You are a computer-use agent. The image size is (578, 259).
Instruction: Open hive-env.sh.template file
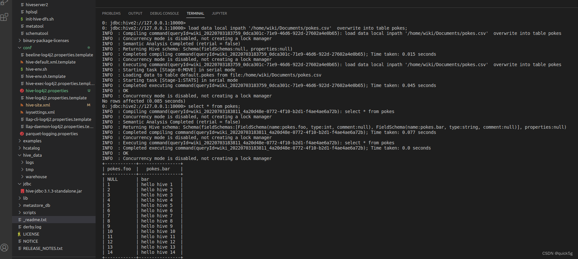(54, 77)
